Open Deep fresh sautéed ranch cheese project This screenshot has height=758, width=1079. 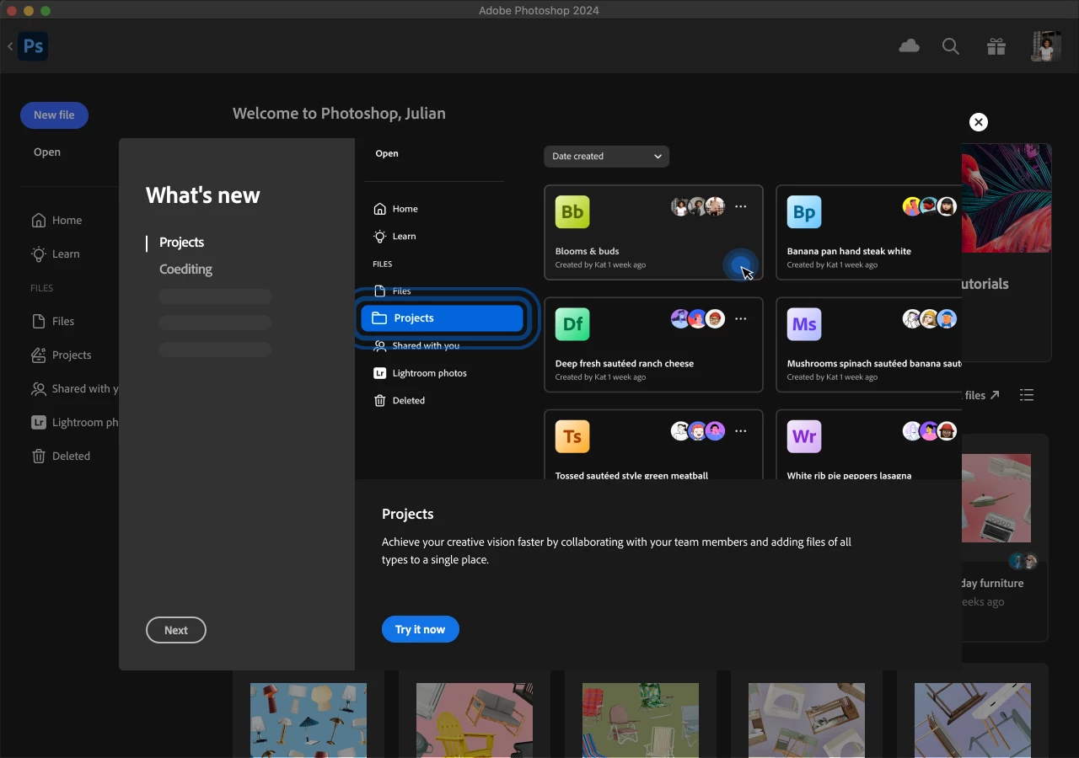tap(653, 344)
